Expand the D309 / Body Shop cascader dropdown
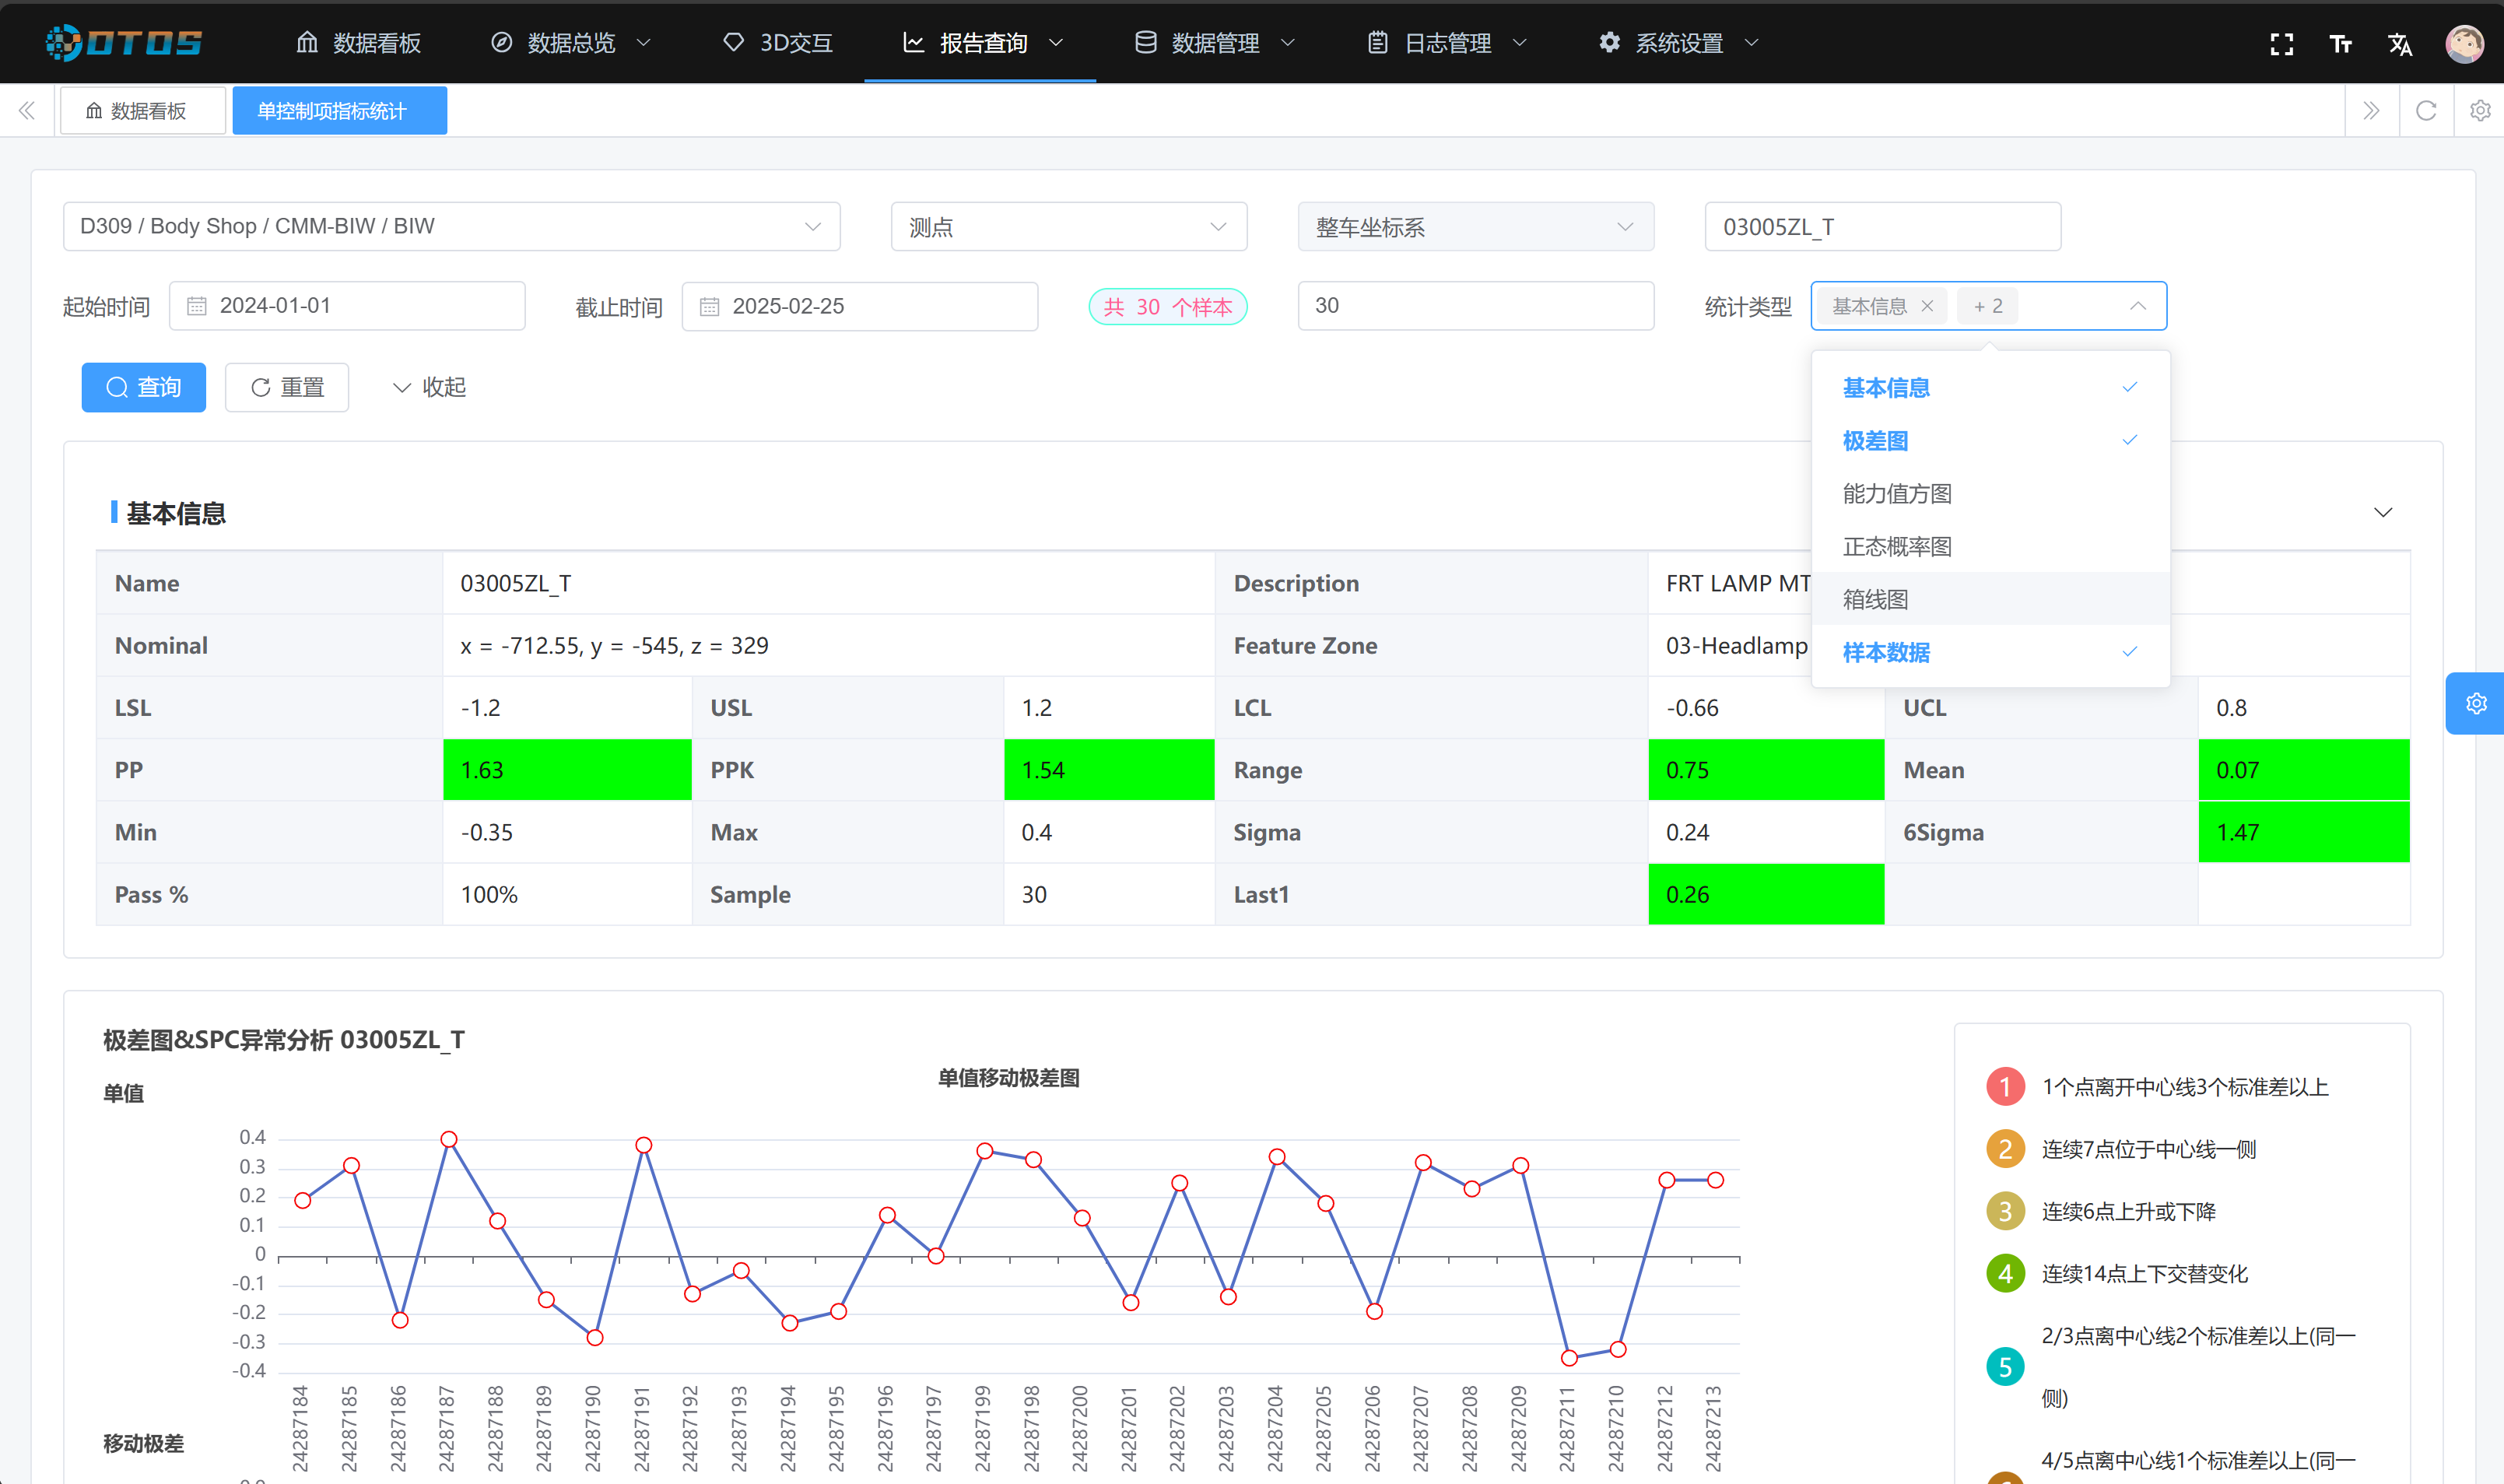The height and width of the screenshot is (1484, 2504). [451, 227]
